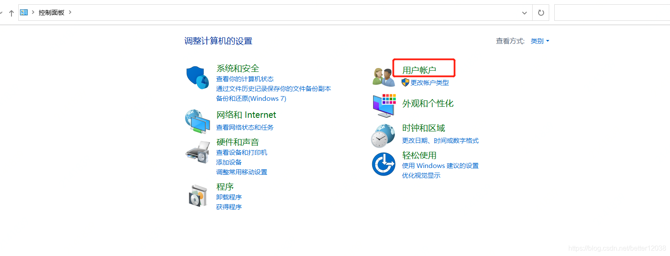Click 更改日期、时间或数字格式 link
The image size is (670, 256).
tap(440, 141)
